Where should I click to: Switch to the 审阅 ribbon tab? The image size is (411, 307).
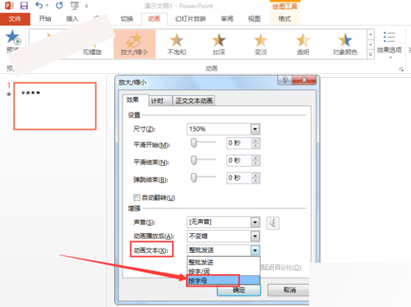tap(227, 19)
